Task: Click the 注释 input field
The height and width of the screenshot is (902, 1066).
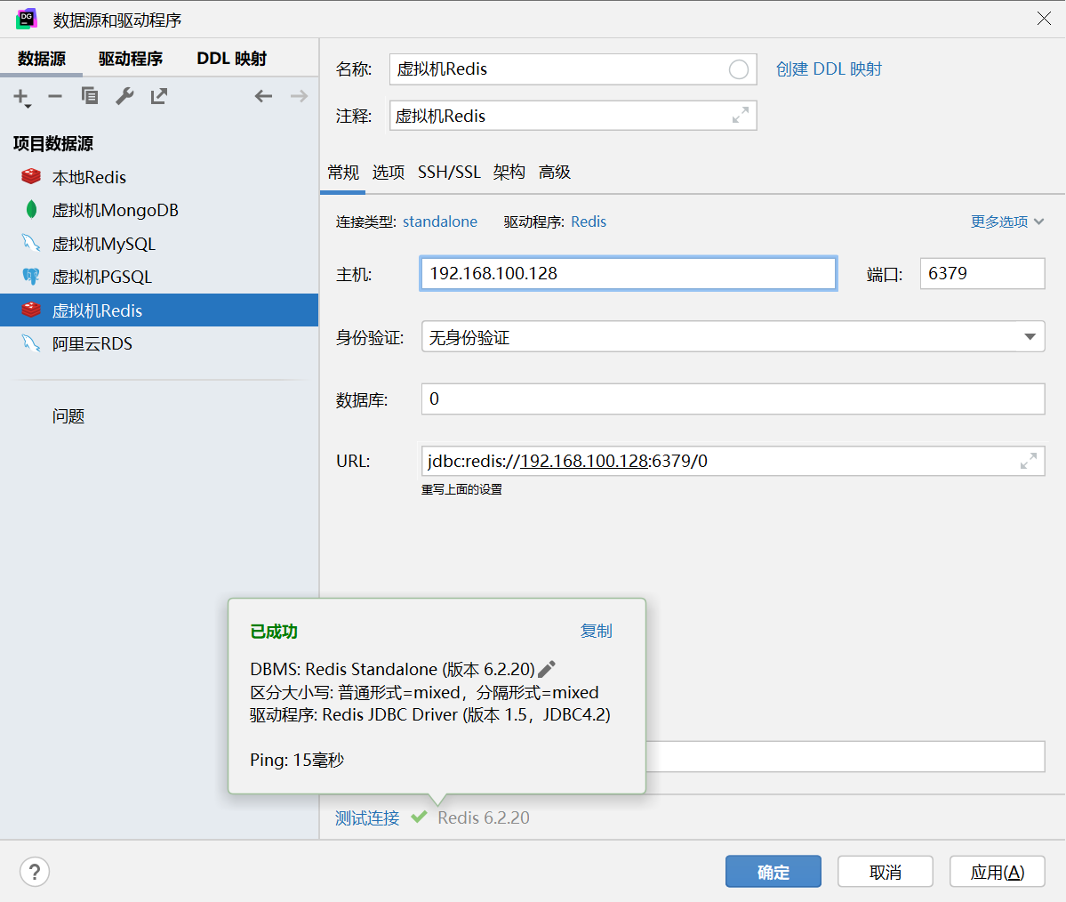Action: pos(573,116)
